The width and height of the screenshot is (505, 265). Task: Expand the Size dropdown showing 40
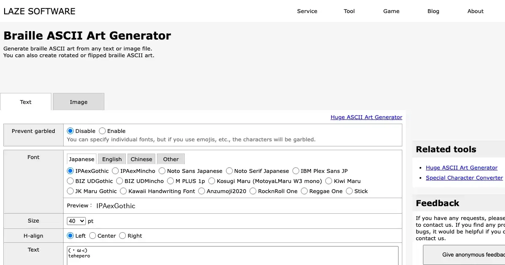[x=76, y=221]
